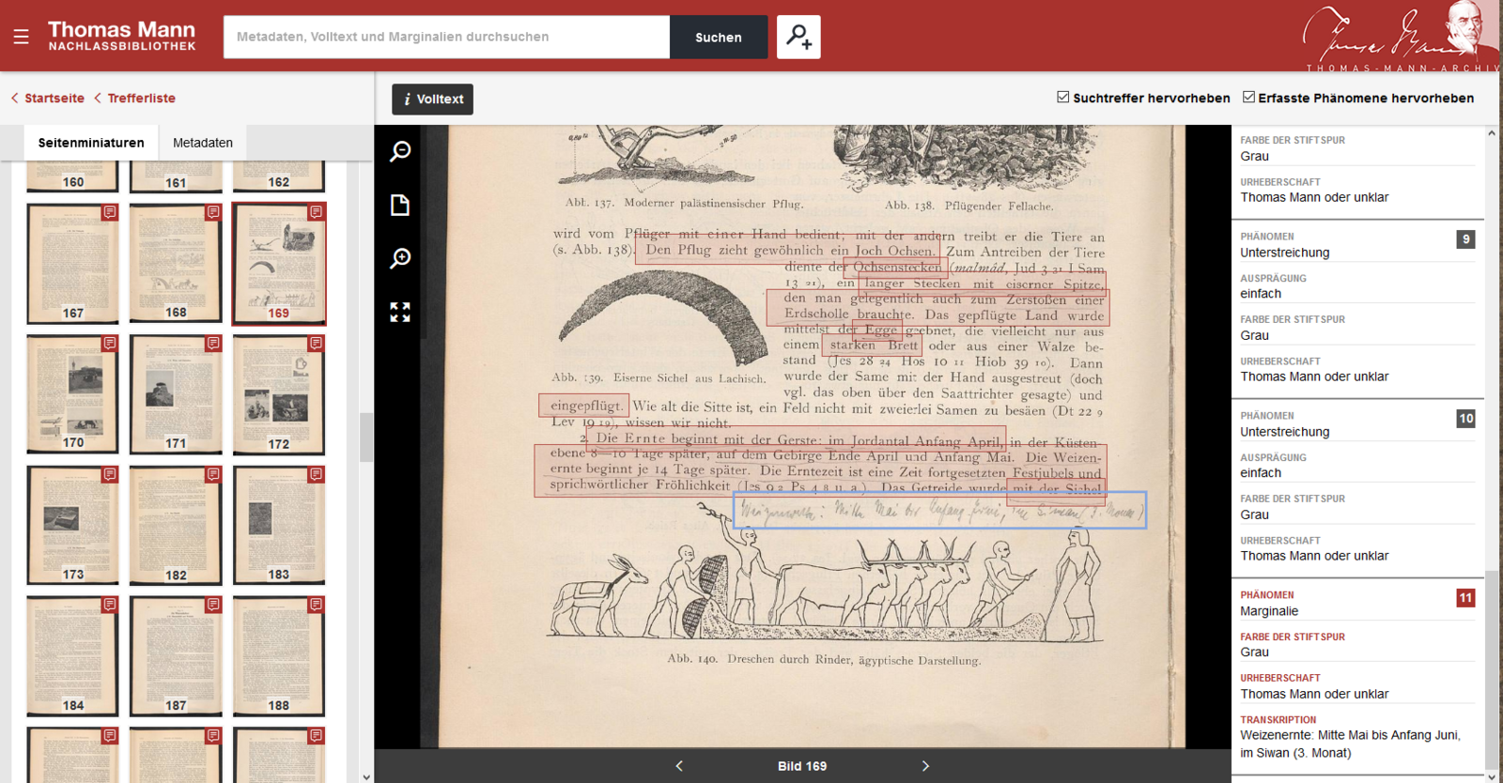Click annotation icon on thumbnail 168
Viewport: 1503px width, 783px height.
pyautogui.click(x=213, y=212)
